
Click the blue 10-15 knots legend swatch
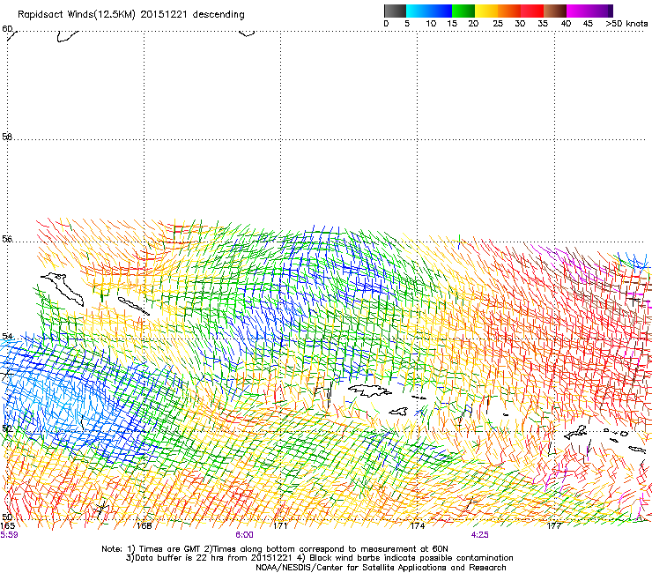click(x=441, y=11)
